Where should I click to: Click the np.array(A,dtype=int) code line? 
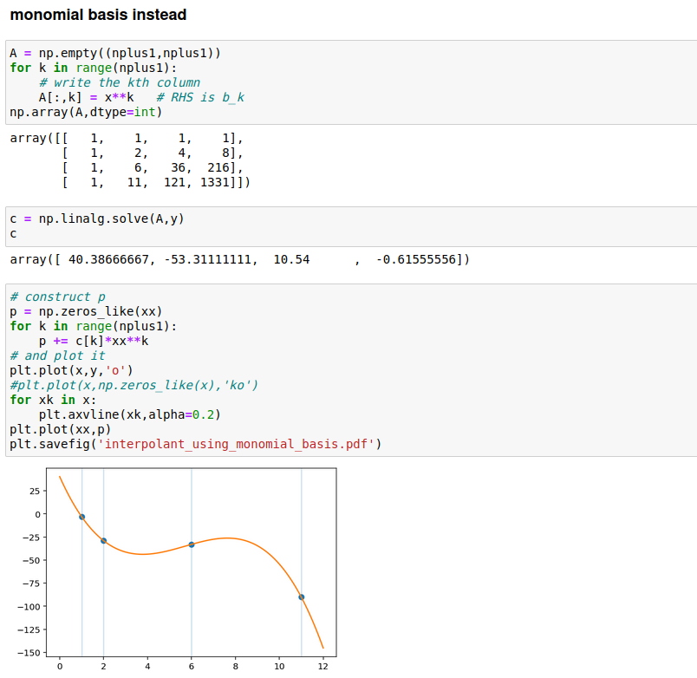(x=86, y=112)
